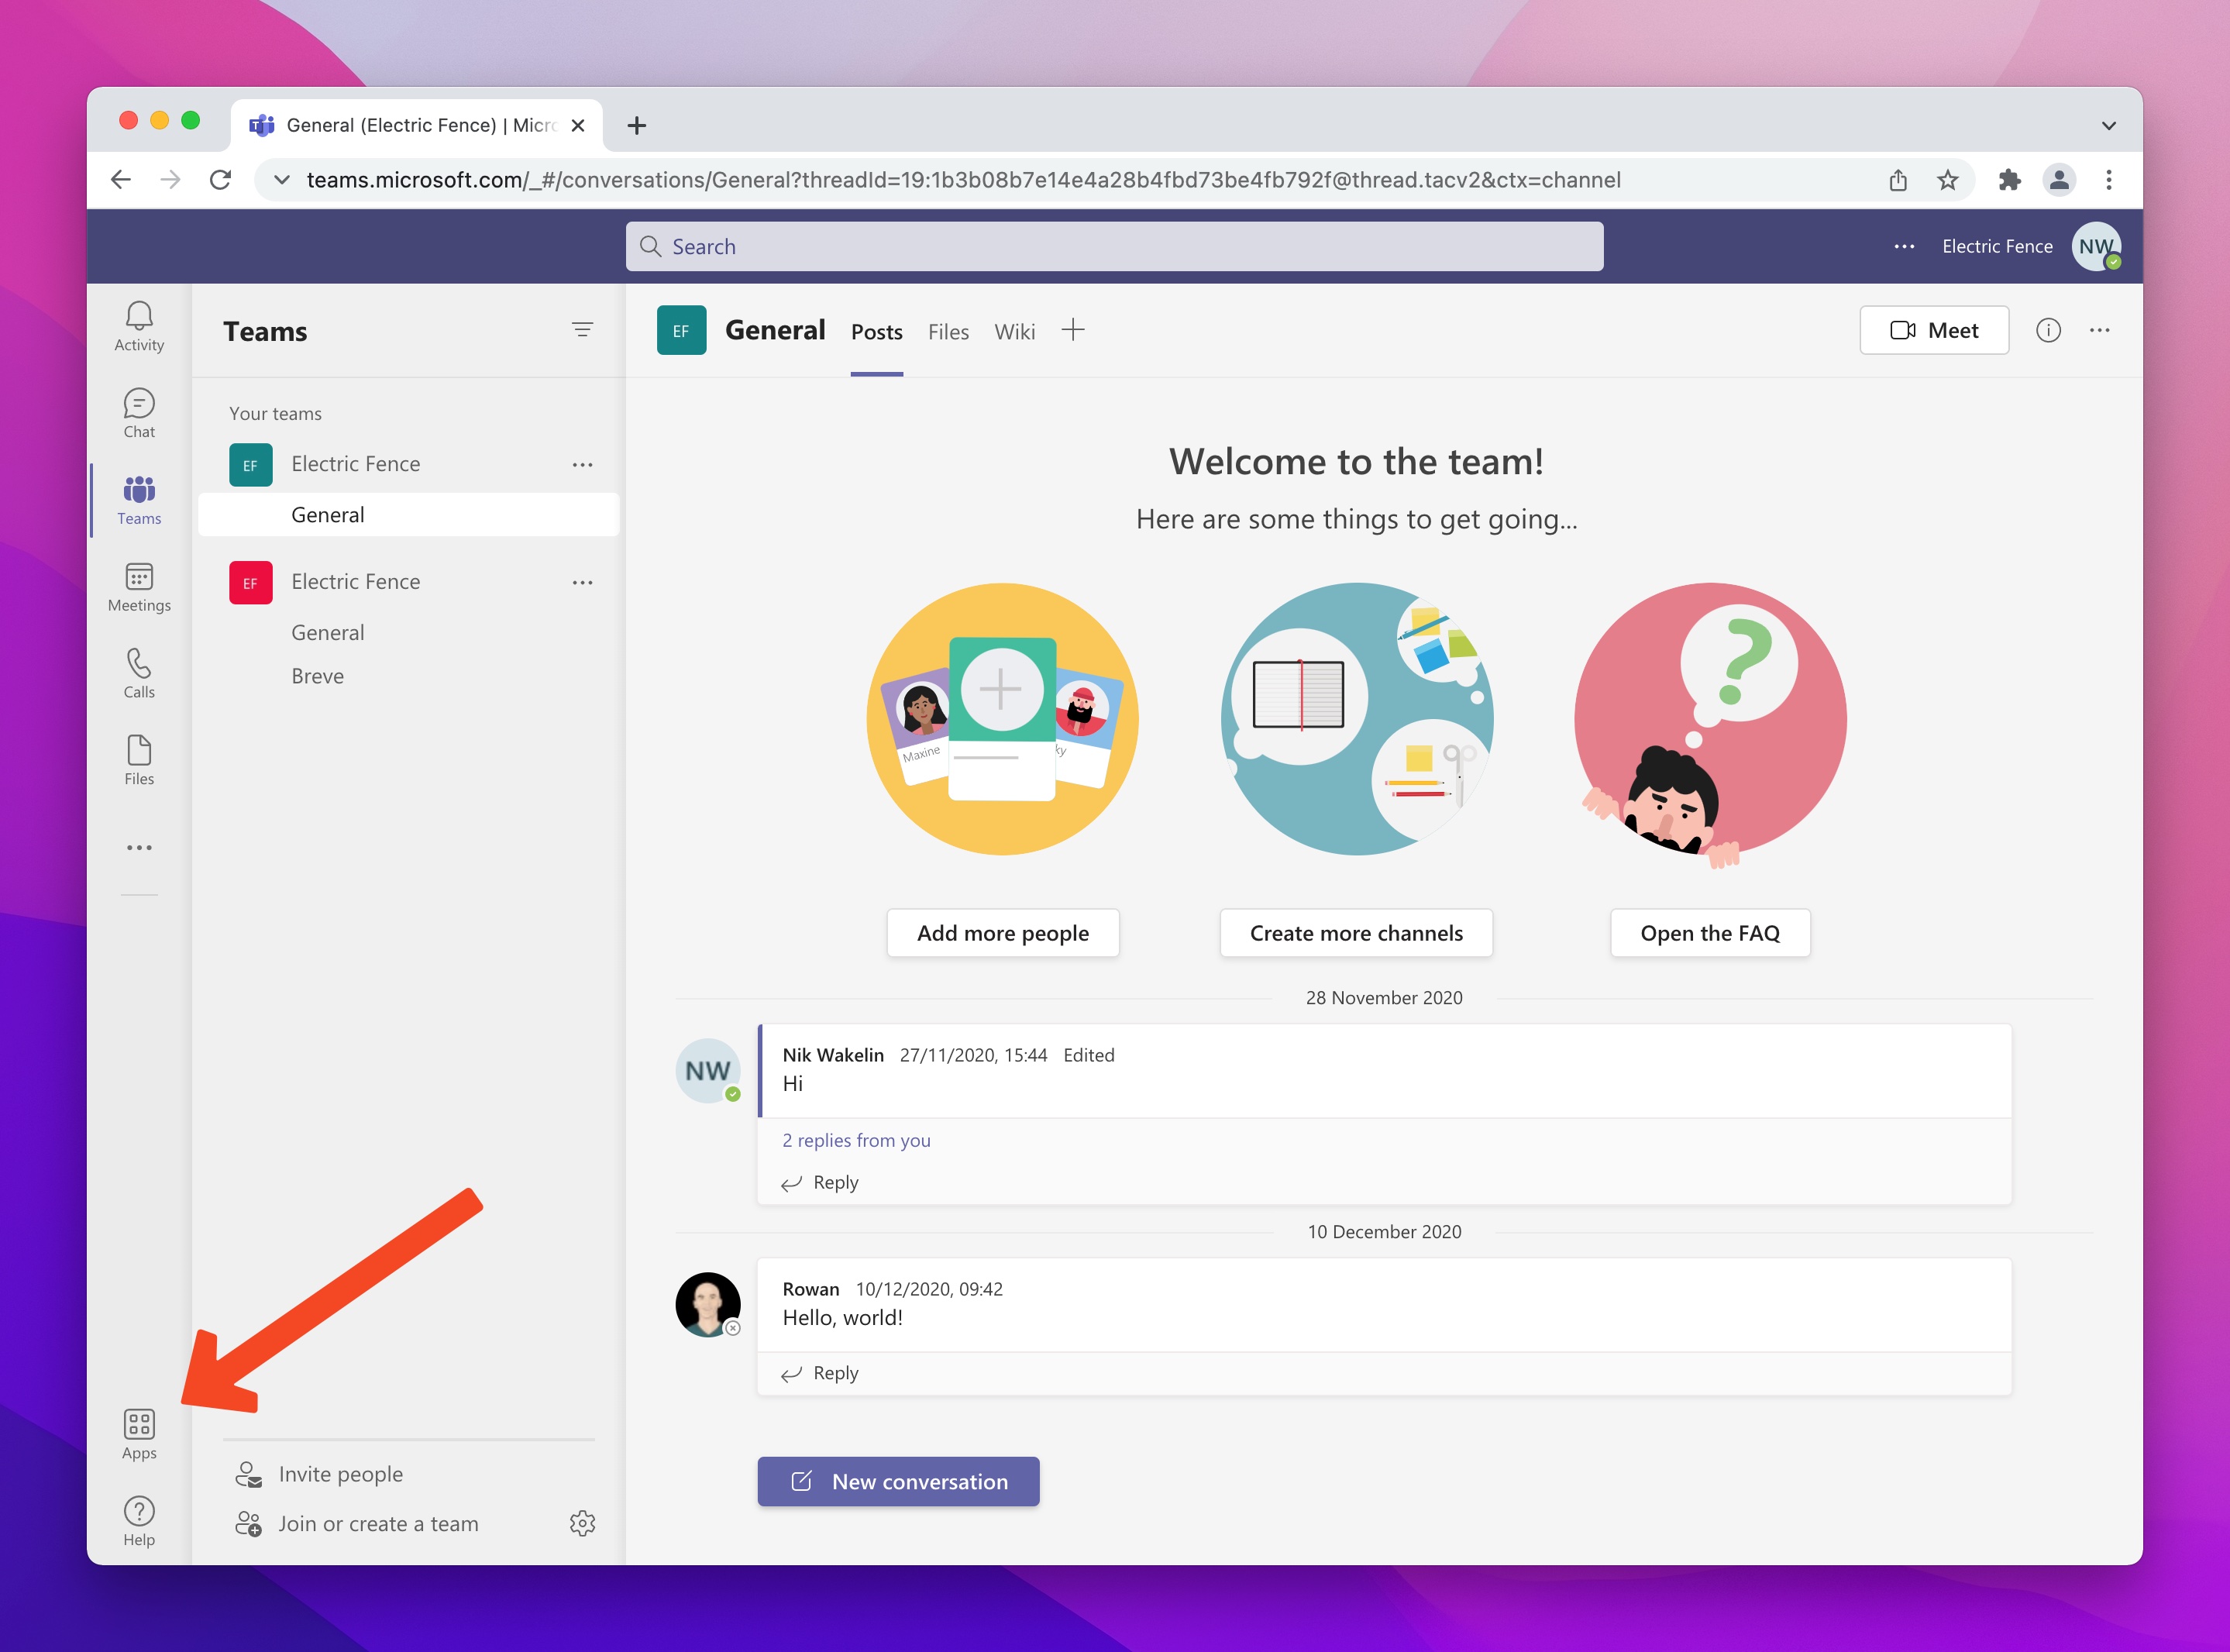The height and width of the screenshot is (1652, 2230).
Task: Click Nik Wakelin's NW avatar
Action: pyautogui.click(x=708, y=1071)
